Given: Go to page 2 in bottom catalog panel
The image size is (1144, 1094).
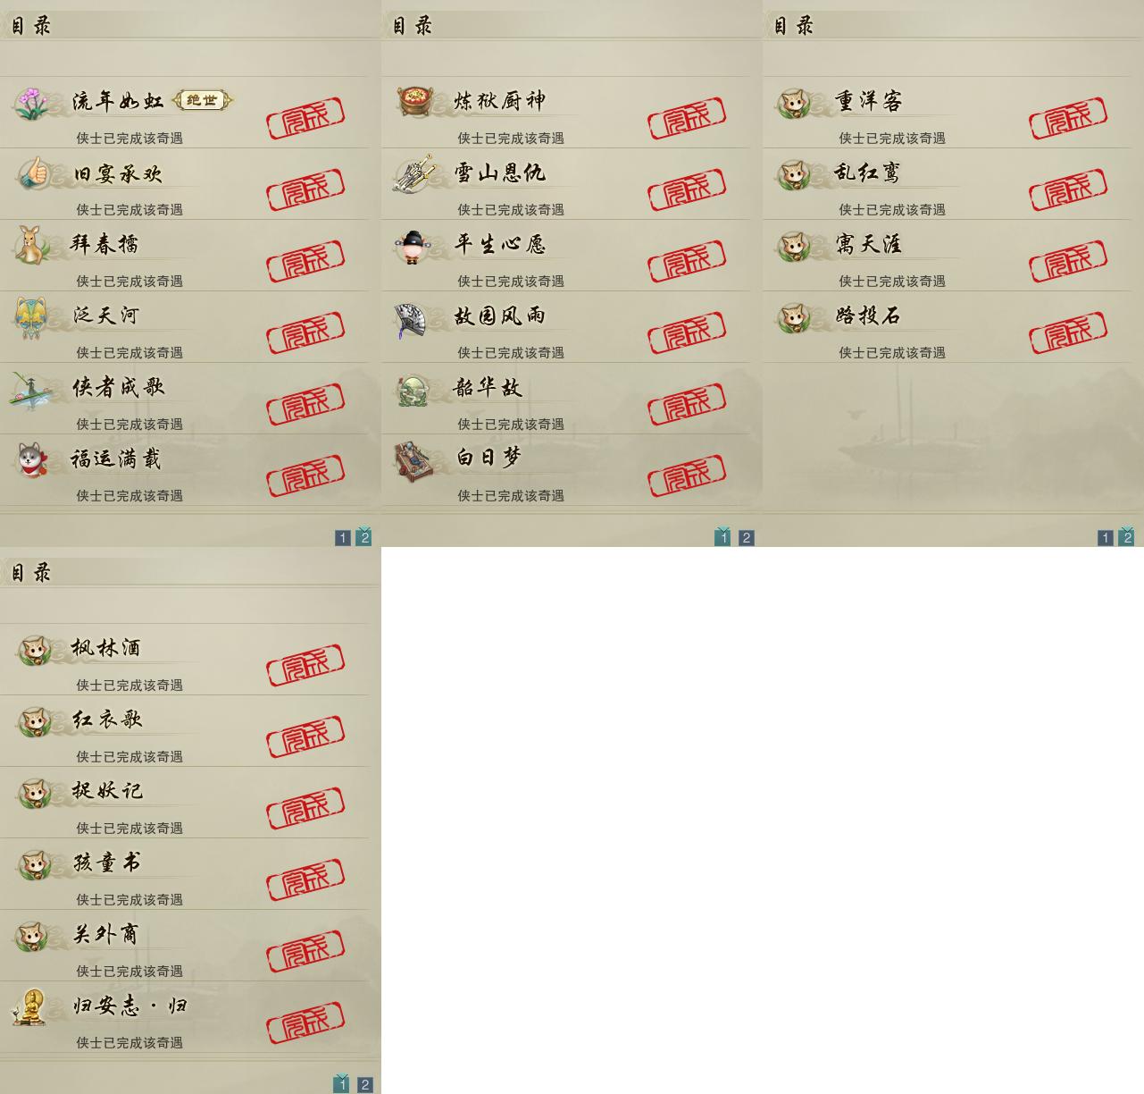Looking at the screenshot, I should coord(364,1084).
